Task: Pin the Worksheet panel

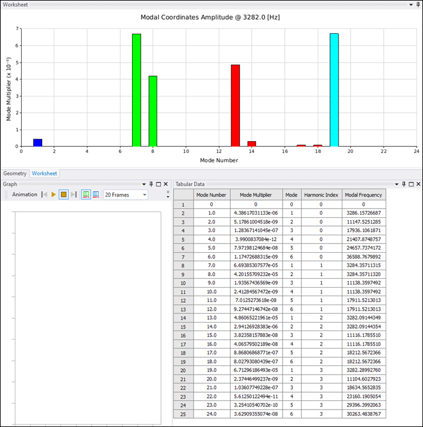Action: 418,4
